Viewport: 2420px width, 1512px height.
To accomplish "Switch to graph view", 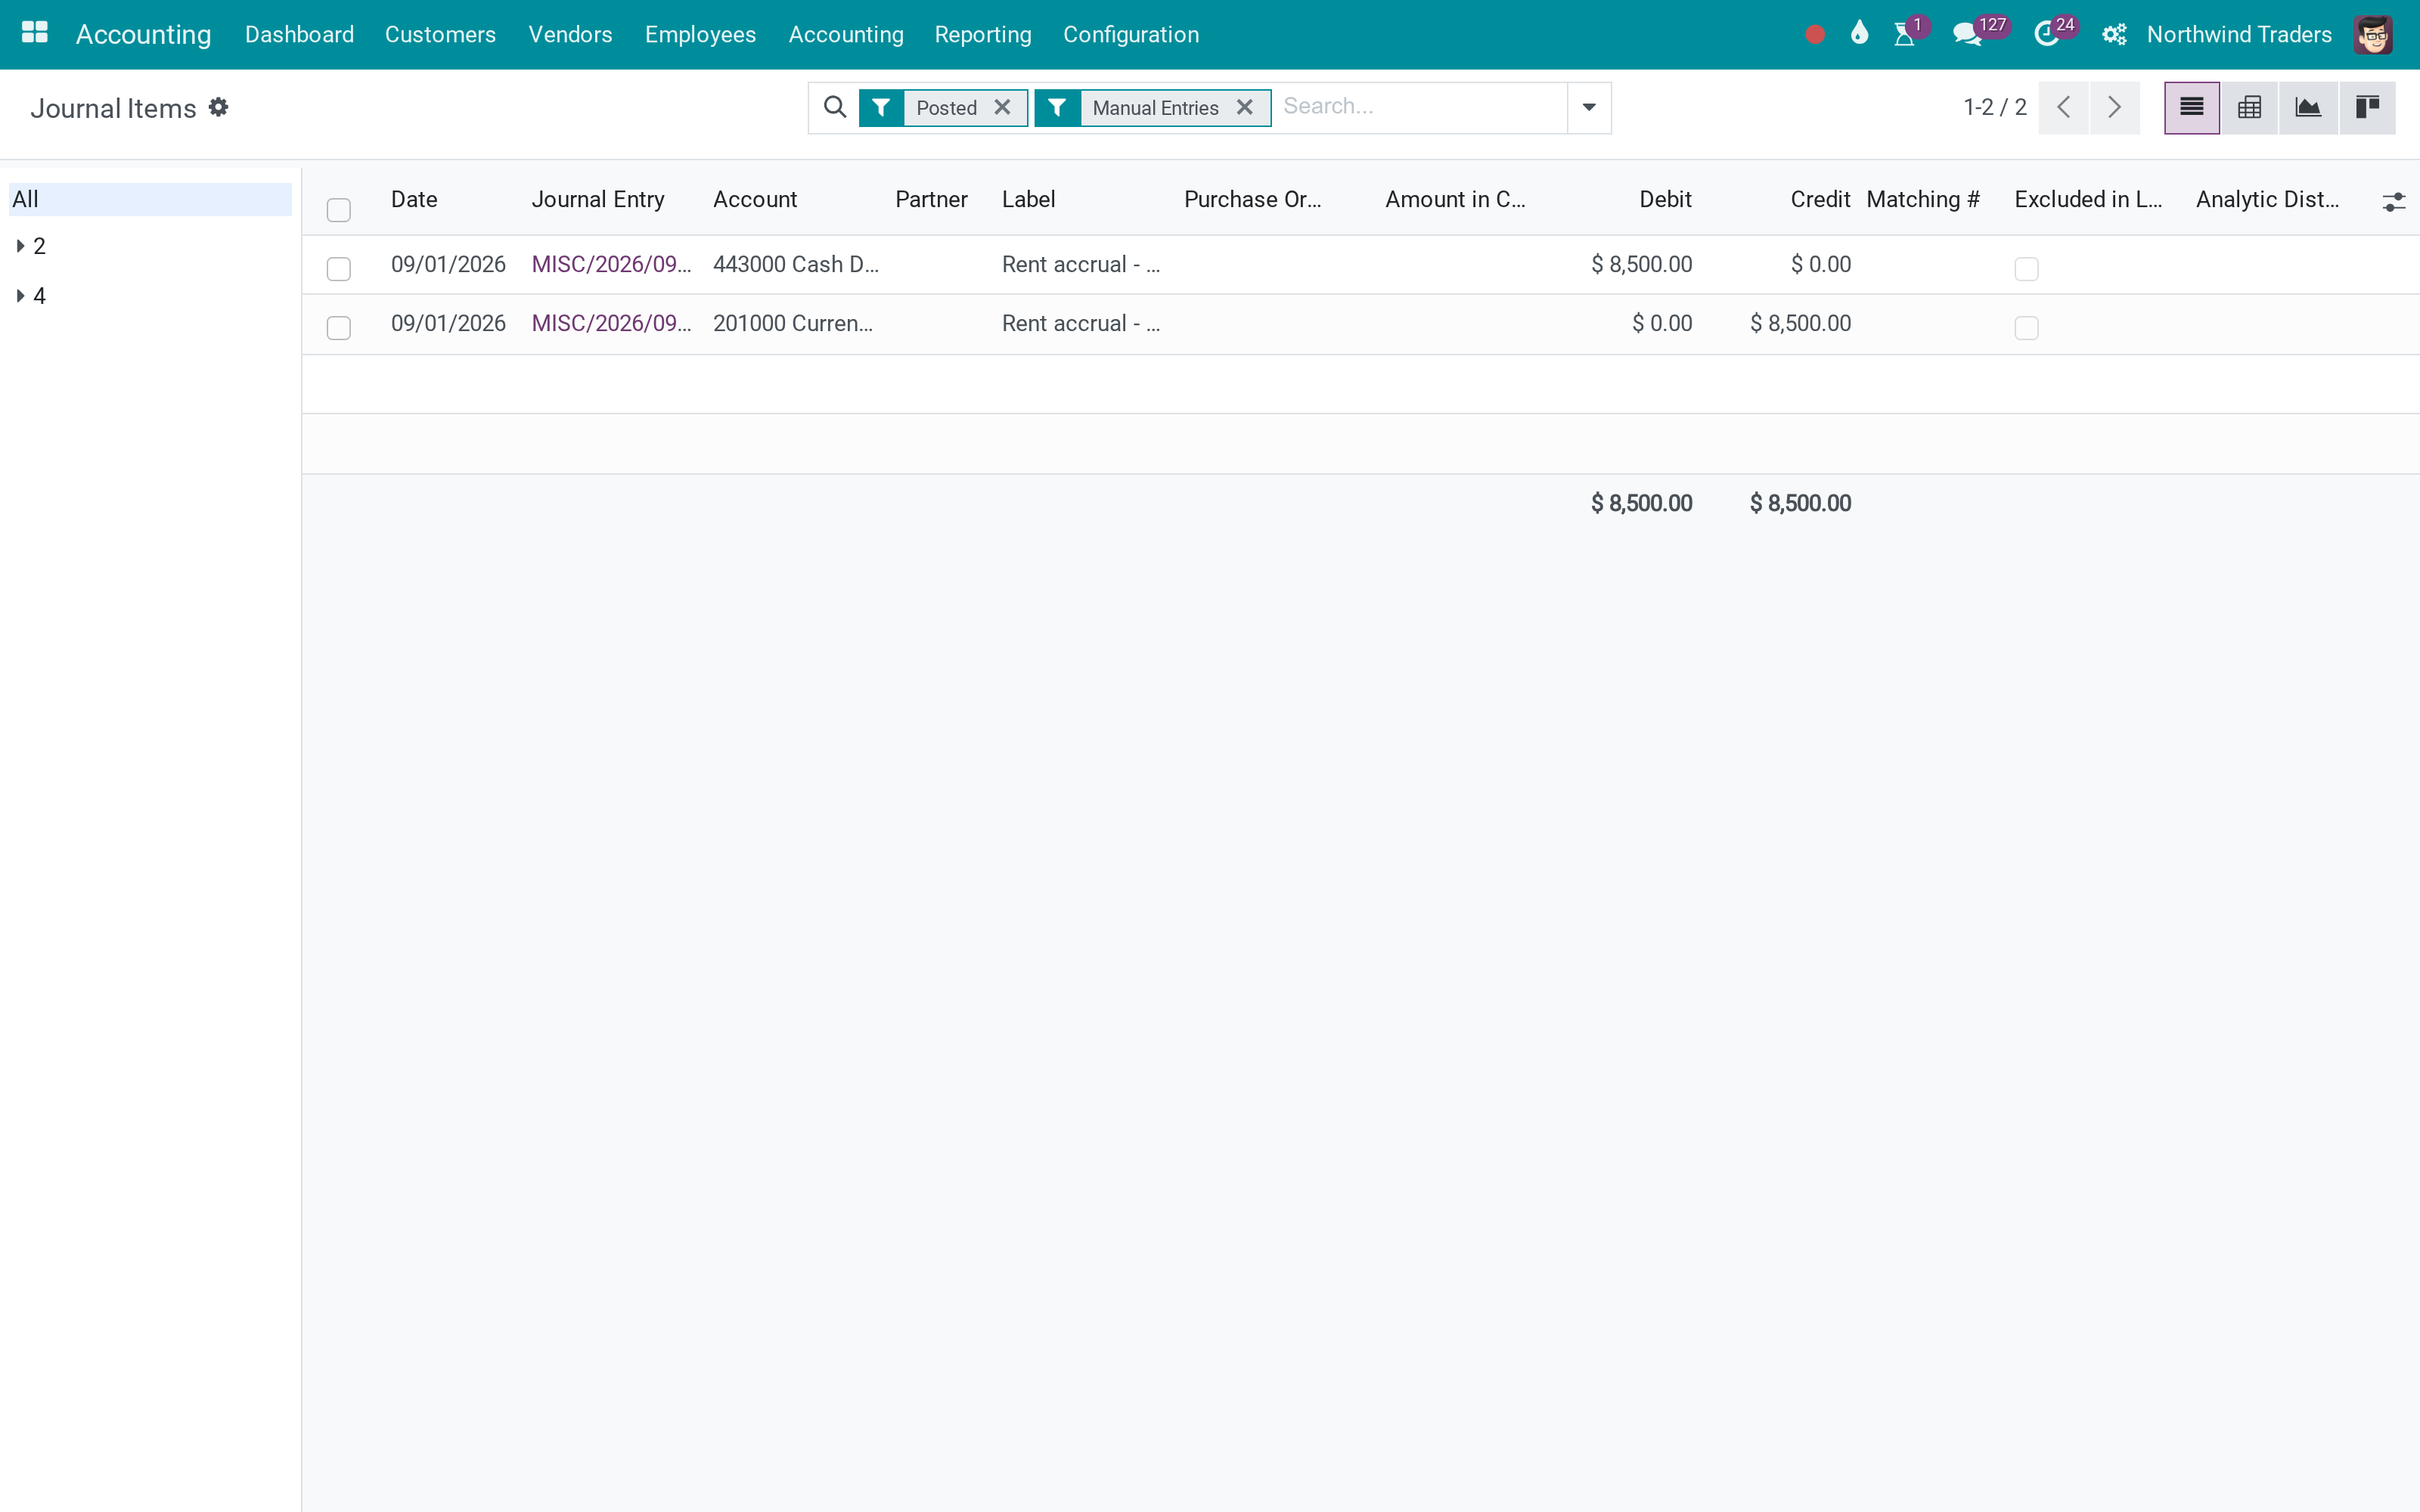I will click(2308, 107).
